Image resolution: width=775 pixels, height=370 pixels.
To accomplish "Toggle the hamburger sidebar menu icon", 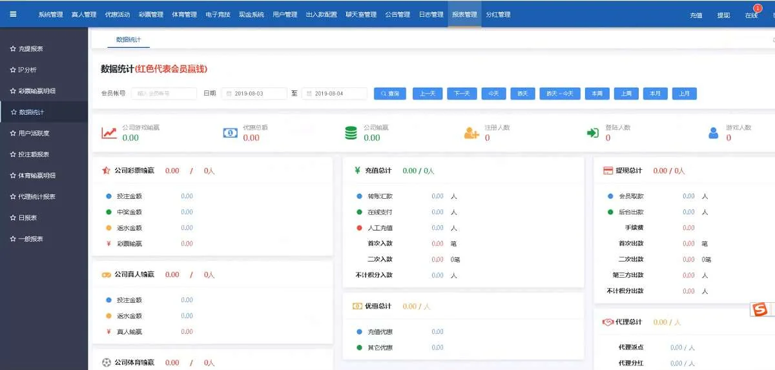I will click(13, 14).
